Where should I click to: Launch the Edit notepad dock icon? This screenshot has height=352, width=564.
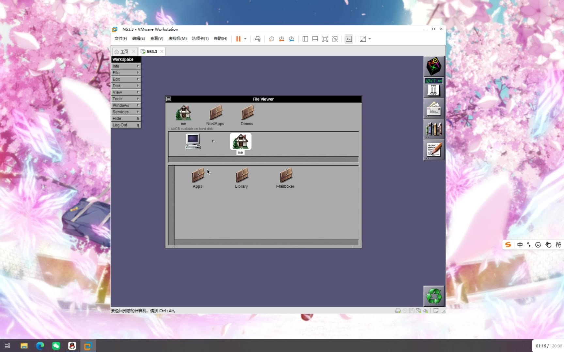[x=434, y=150]
